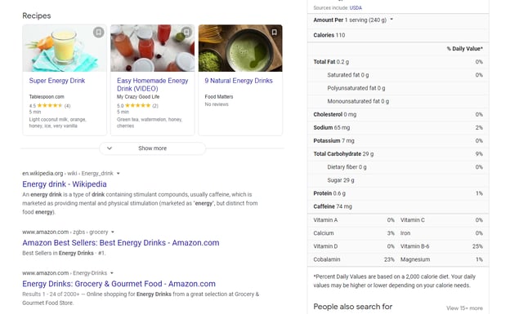The width and height of the screenshot is (510, 314).
Task: Save the Easy Homemade Energy Drink recipe
Action: [186, 32]
